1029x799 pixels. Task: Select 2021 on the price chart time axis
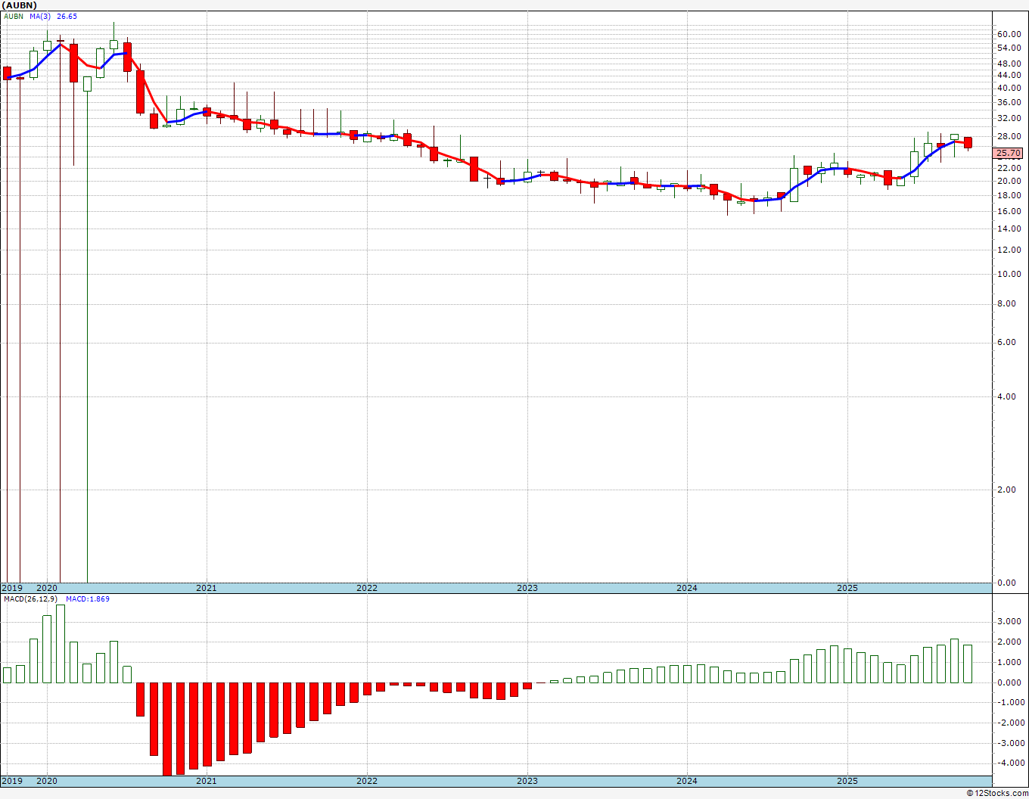pos(207,588)
